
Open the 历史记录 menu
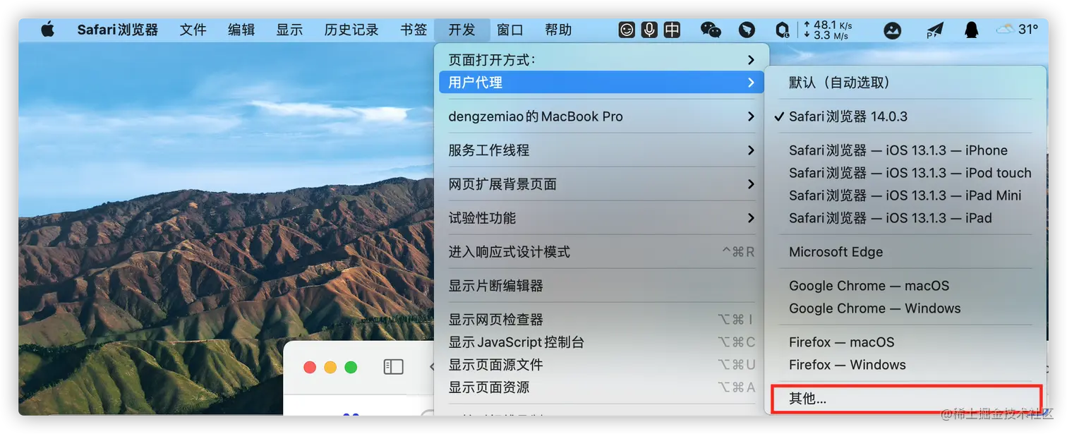[351, 30]
